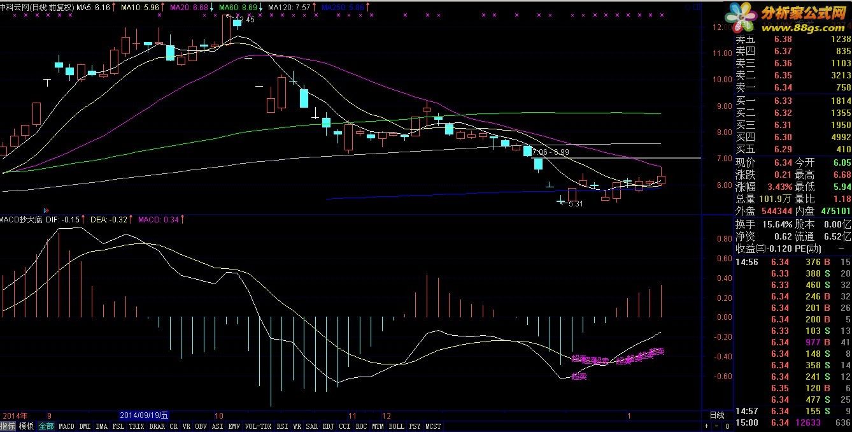Click the 买五 6.29 bid row
This screenshot has width=852, height=432.
(x=793, y=149)
